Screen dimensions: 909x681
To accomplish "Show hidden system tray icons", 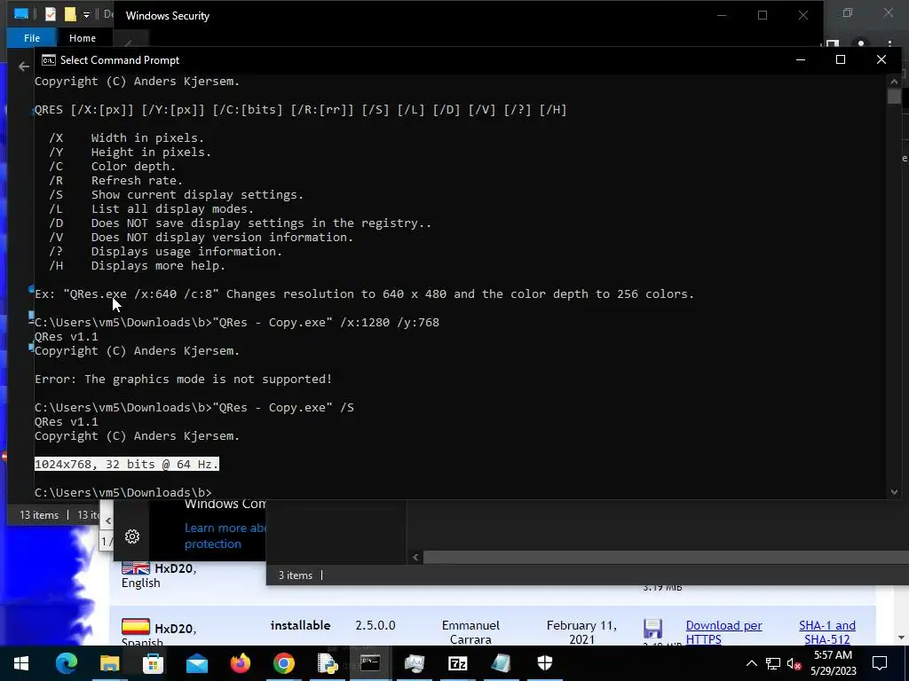I will 751,663.
